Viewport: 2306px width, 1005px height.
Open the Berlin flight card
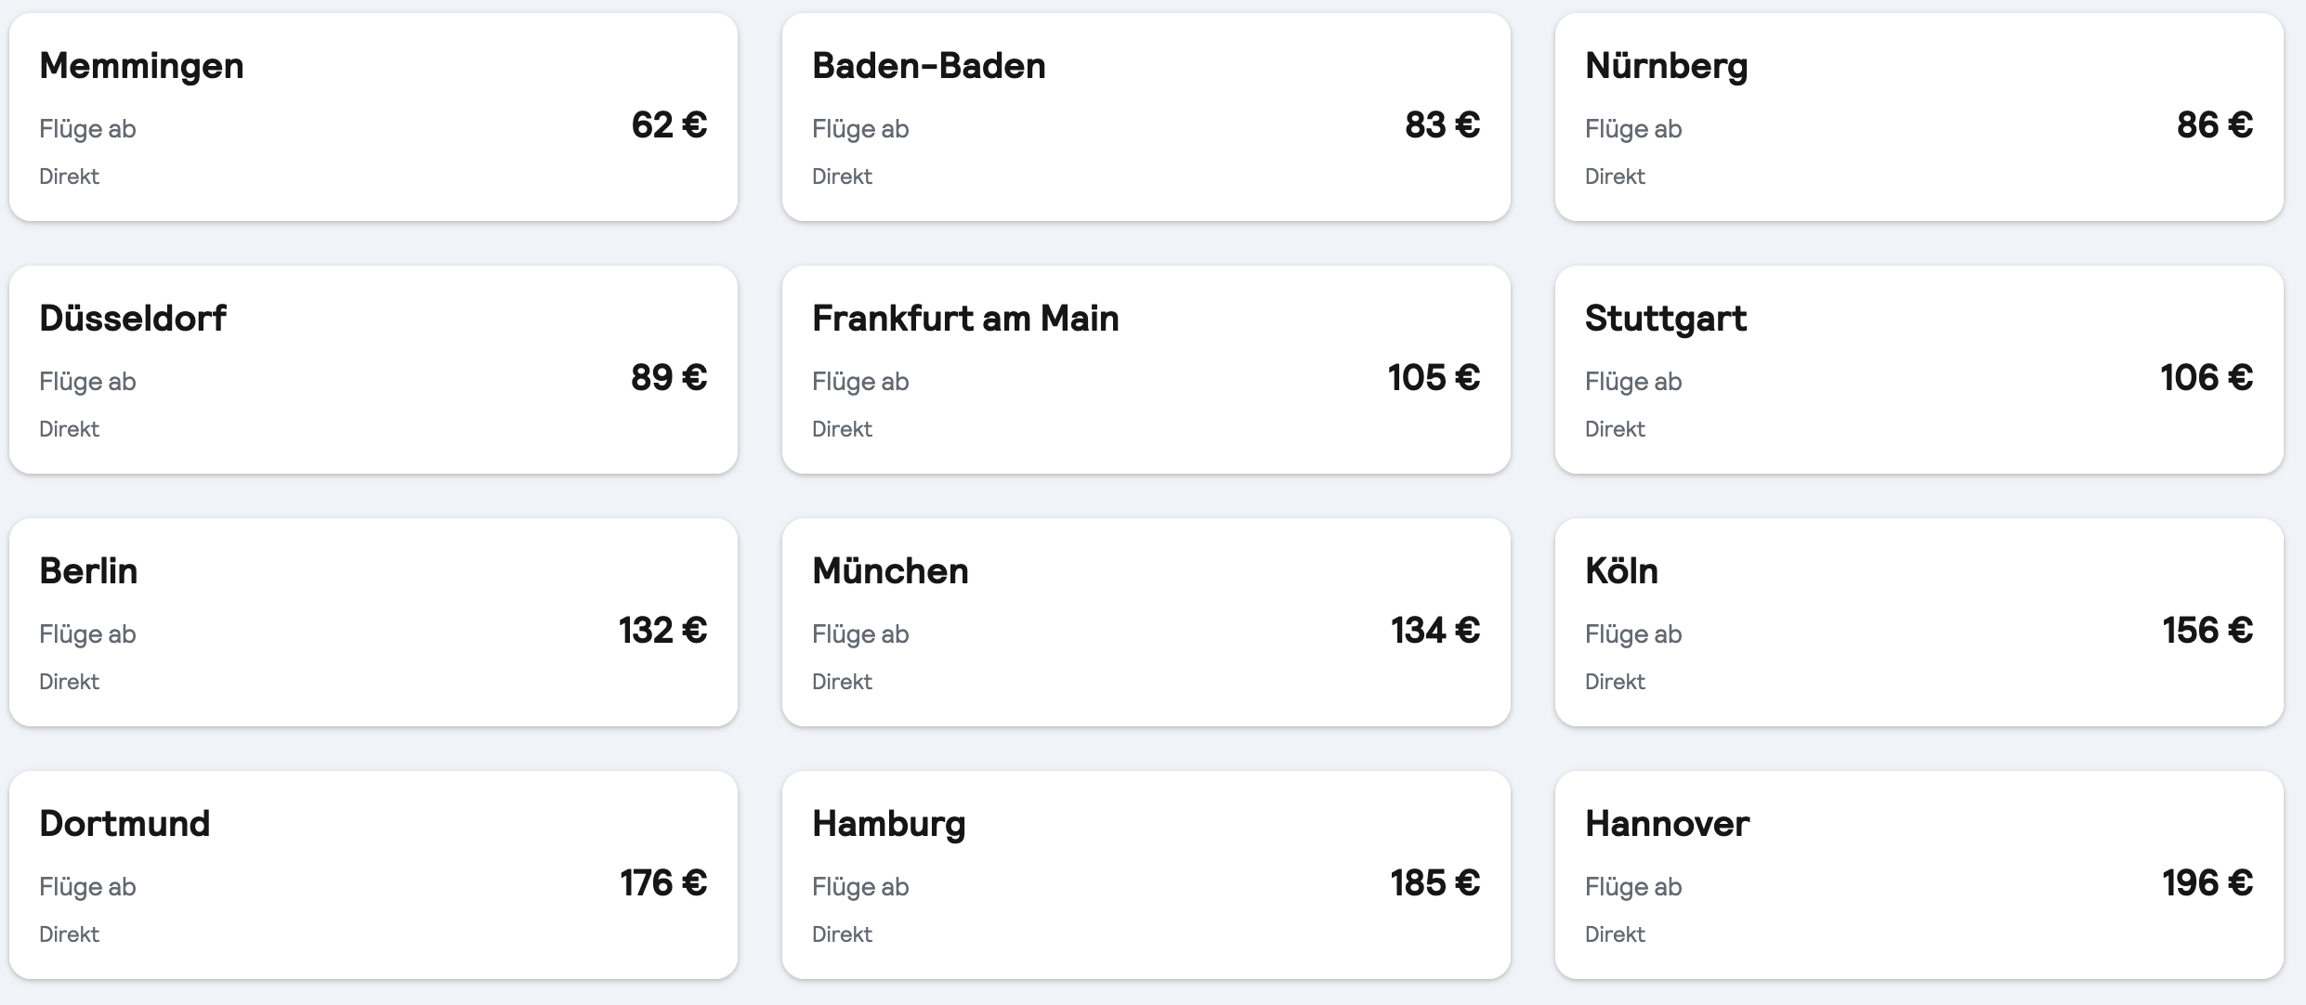(373, 622)
